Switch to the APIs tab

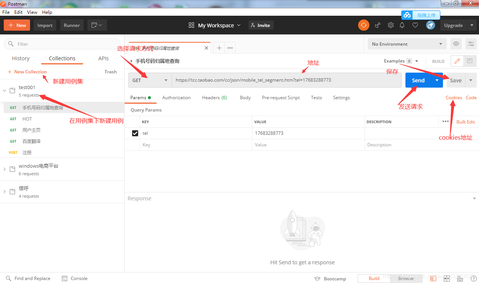(x=104, y=58)
